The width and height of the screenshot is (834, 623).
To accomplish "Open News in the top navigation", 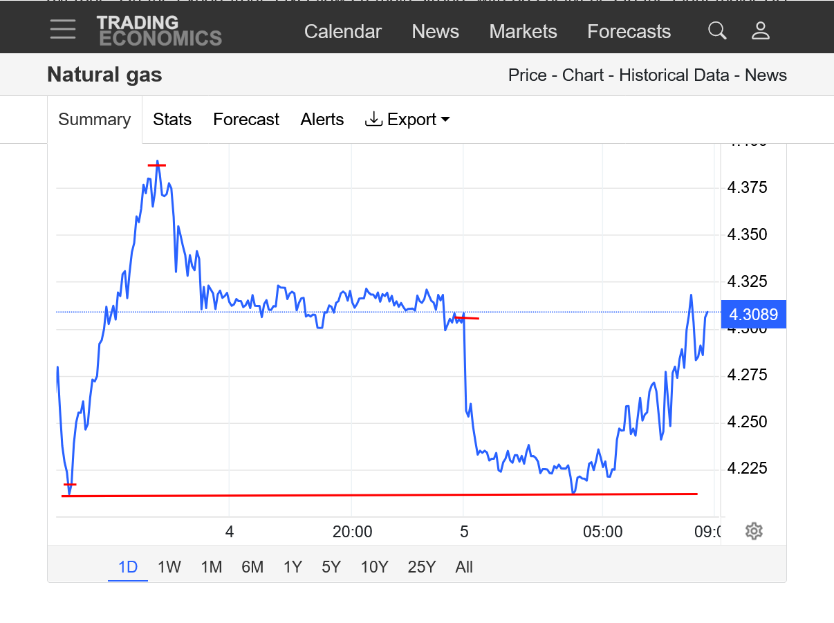I will click(x=435, y=32).
